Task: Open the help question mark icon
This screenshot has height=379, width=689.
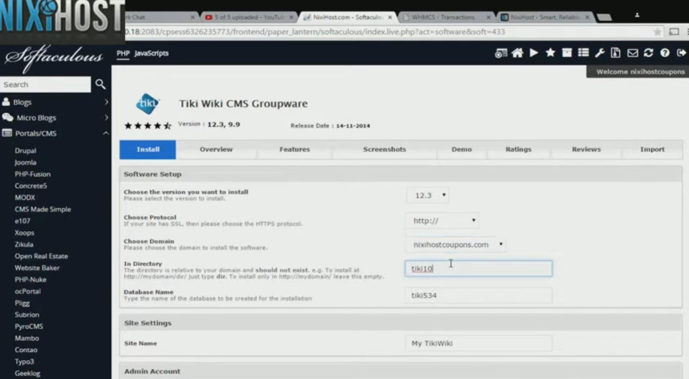Action: [665, 53]
